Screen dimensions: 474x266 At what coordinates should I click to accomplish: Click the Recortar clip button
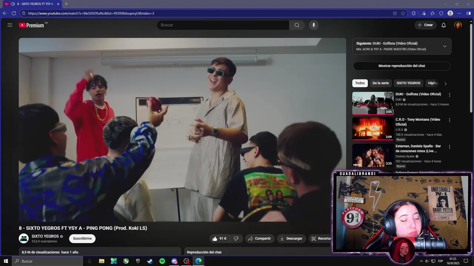321,239
